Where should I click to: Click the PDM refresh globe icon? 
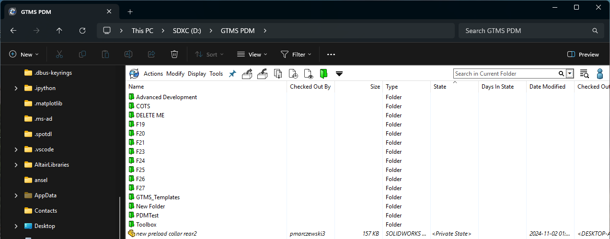pyautogui.click(x=134, y=74)
